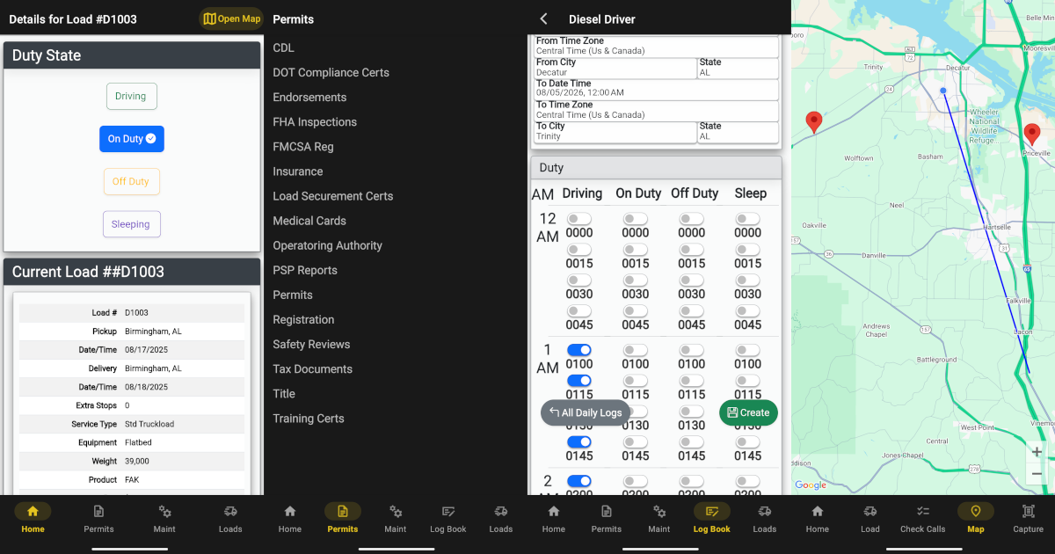Toggle Sleep switch at 0000

pyautogui.click(x=748, y=219)
